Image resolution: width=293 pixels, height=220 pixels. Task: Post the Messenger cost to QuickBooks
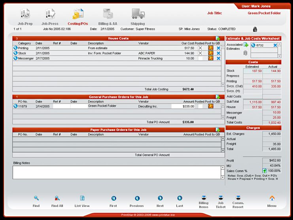tap(211, 58)
